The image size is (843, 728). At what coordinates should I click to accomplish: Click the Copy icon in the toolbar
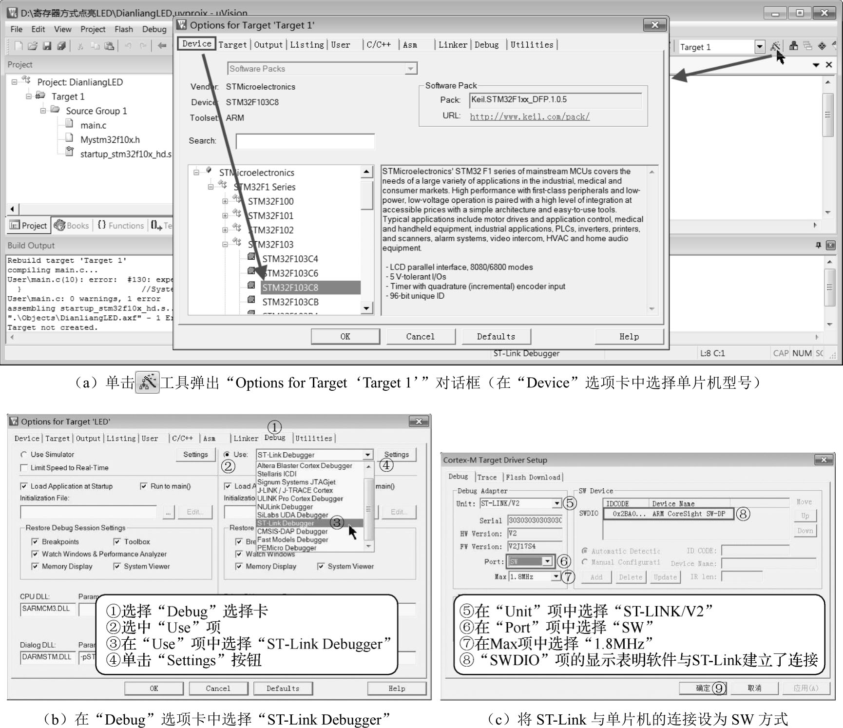tap(95, 46)
